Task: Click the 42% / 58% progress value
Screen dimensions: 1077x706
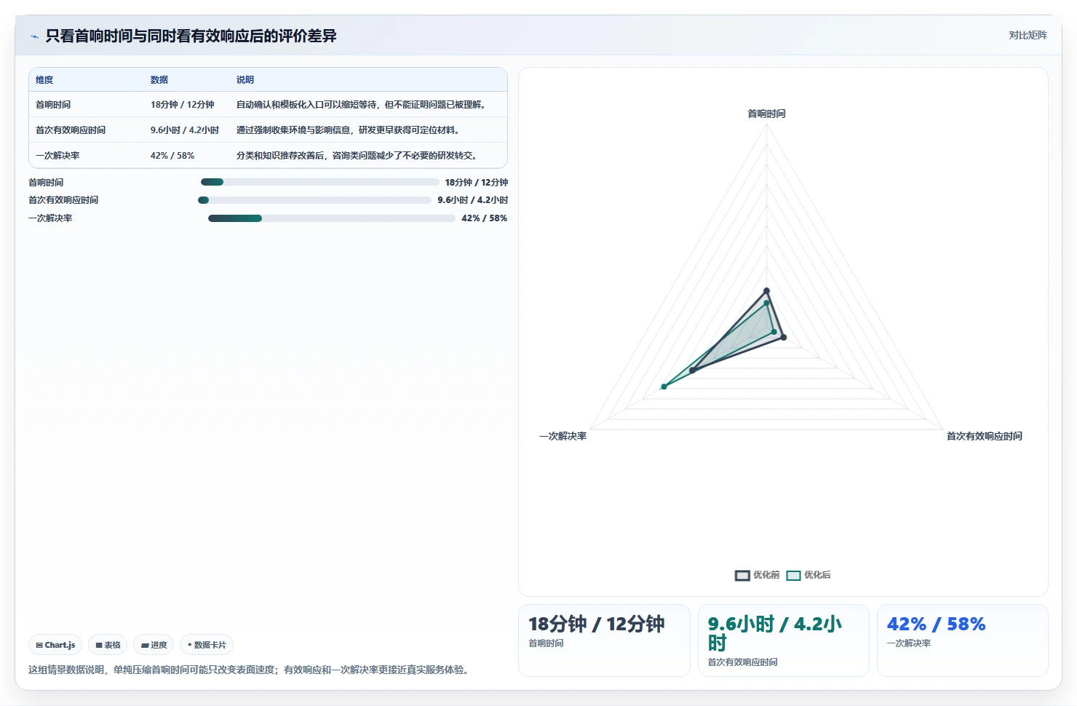Action: pyautogui.click(x=484, y=218)
